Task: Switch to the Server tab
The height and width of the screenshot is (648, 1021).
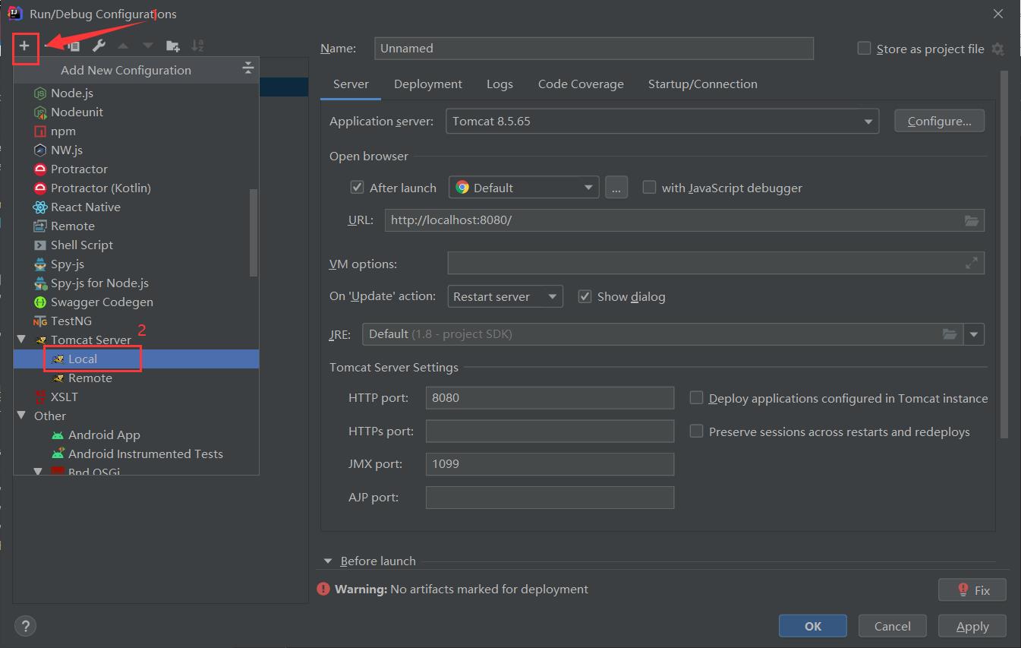Action: click(x=351, y=84)
